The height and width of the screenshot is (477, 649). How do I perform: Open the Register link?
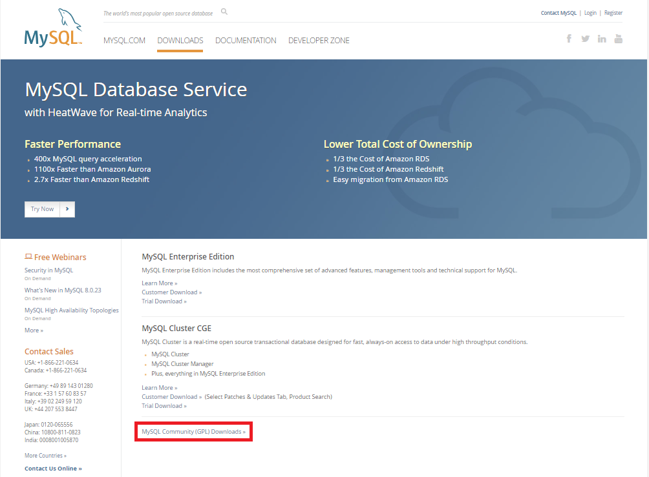pos(613,13)
